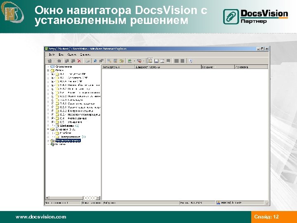The image size is (297, 223).
Task: Click the Шаблоны (3) template icon
Action: click(57, 126)
